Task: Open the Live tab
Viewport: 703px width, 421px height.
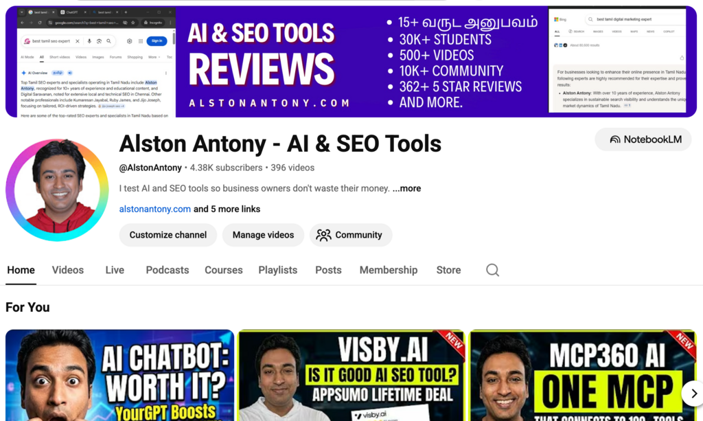Action: (115, 270)
